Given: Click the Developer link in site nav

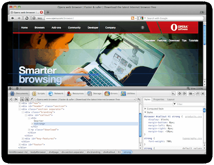Looking at the screenshot, I should (93, 28).
